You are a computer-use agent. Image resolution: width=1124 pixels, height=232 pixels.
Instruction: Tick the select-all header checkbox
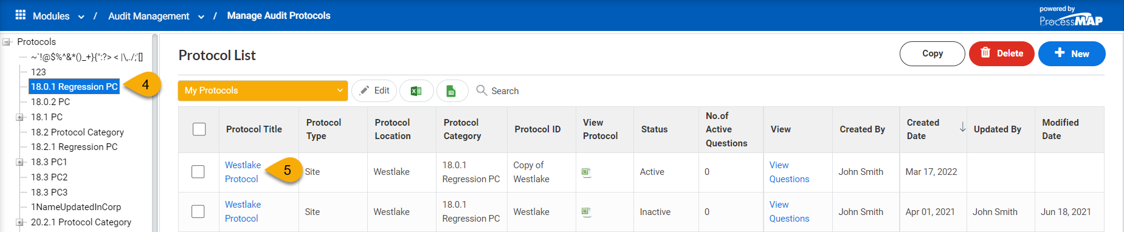(x=199, y=129)
